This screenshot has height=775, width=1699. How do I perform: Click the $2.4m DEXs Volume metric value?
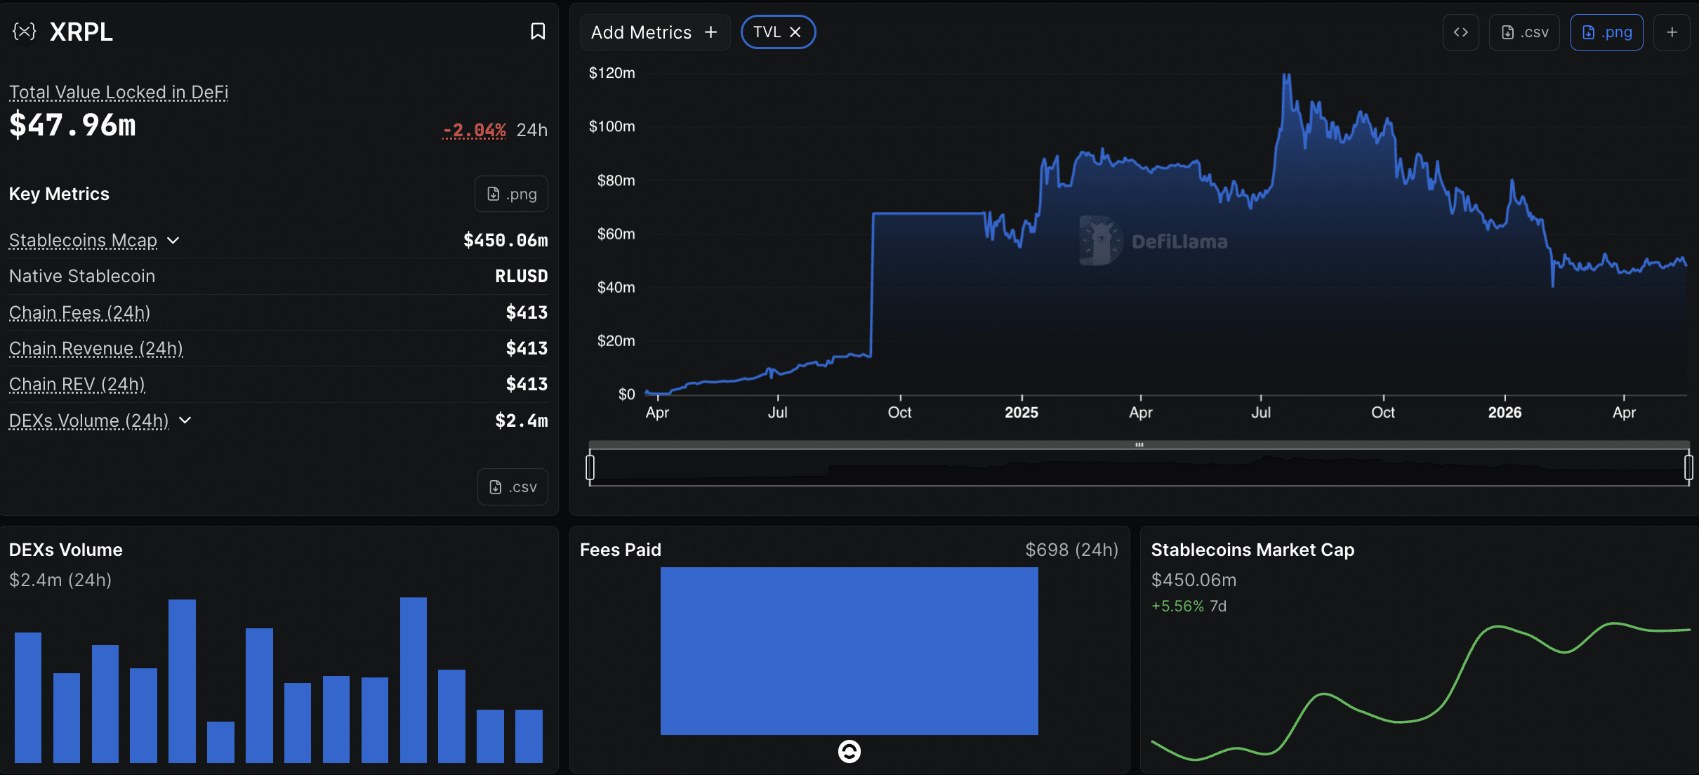pyautogui.click(x=522, y=420)
